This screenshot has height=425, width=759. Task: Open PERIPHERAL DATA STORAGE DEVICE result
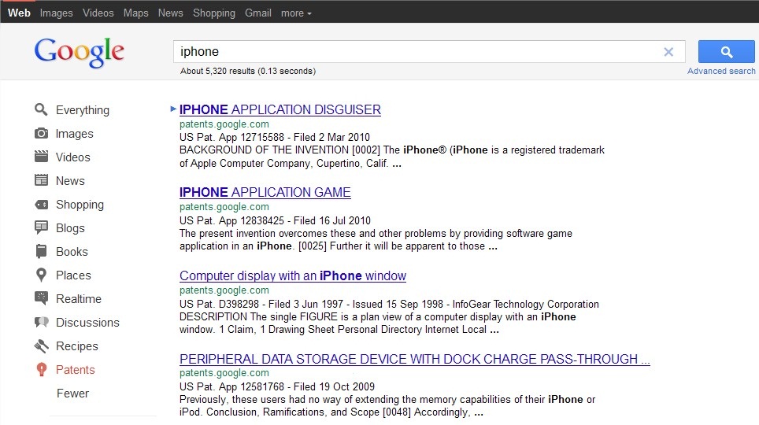tap(414, 359)
